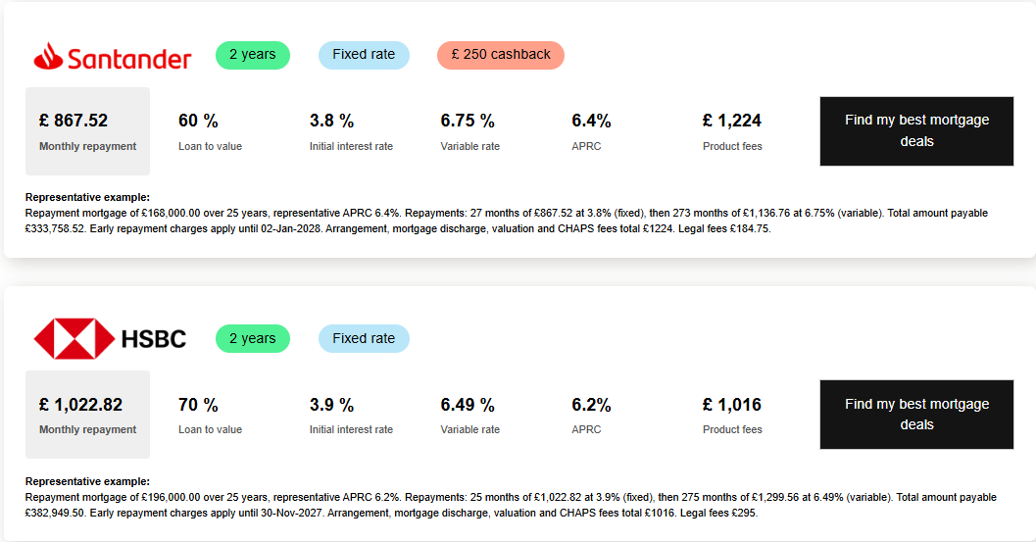
Task: Click the HSBC logo
Action: [x=110, y=339]
